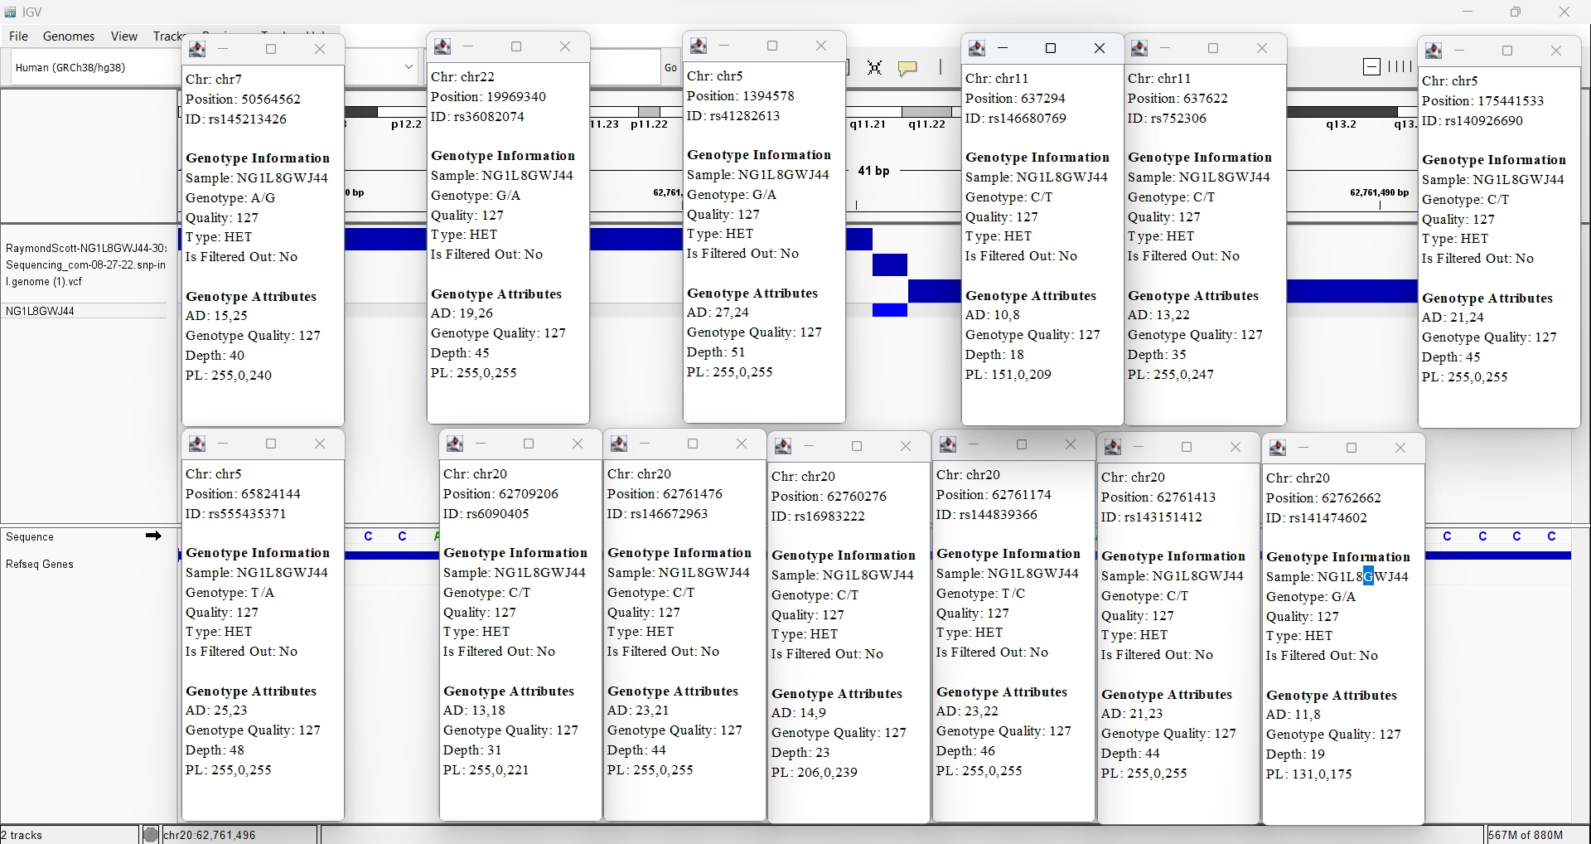Click the window icon of the rs6090405 popup
The width and height of the screenshot is (1591, 844).
click(x=455, y=444)
